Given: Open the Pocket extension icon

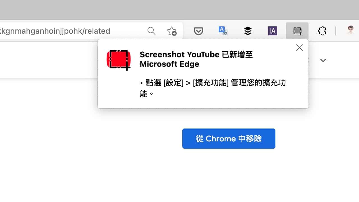Looking at the screenshot, I should tap(199, 31).
